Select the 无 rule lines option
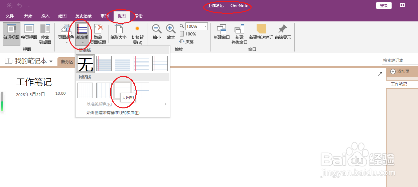 coord(86,64)
